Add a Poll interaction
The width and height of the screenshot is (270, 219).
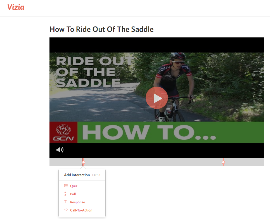(x=73, y=194)
